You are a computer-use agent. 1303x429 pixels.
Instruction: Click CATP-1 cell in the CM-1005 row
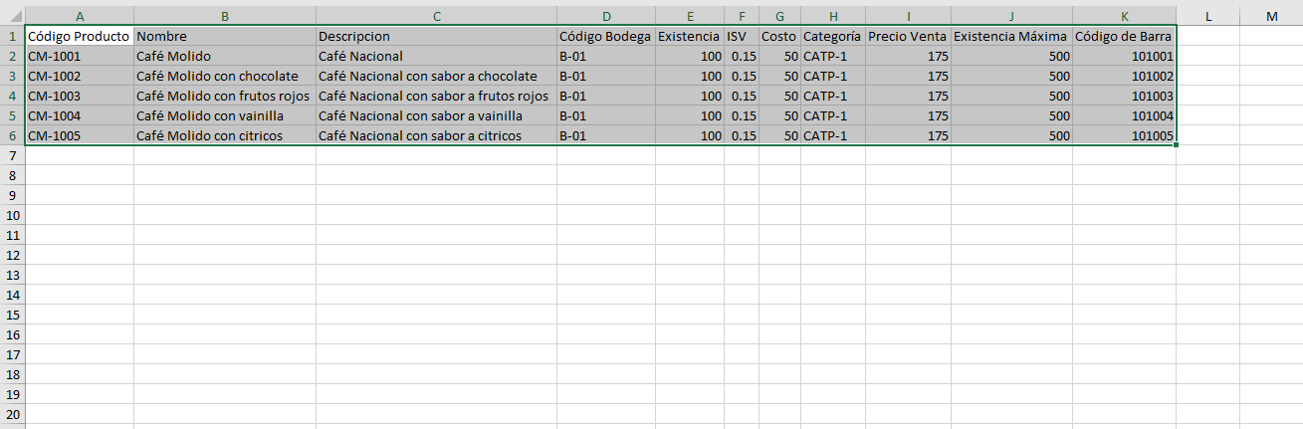(x=833, y=135)
